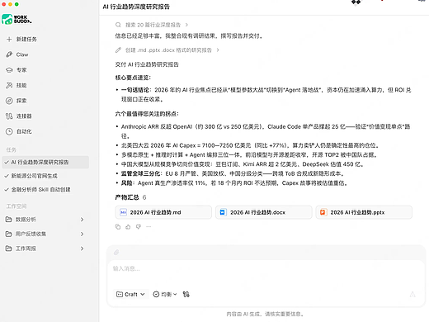Like the response with thumbs-up
The height and width of the screenshot is (322, 429).
click(128, 227)
